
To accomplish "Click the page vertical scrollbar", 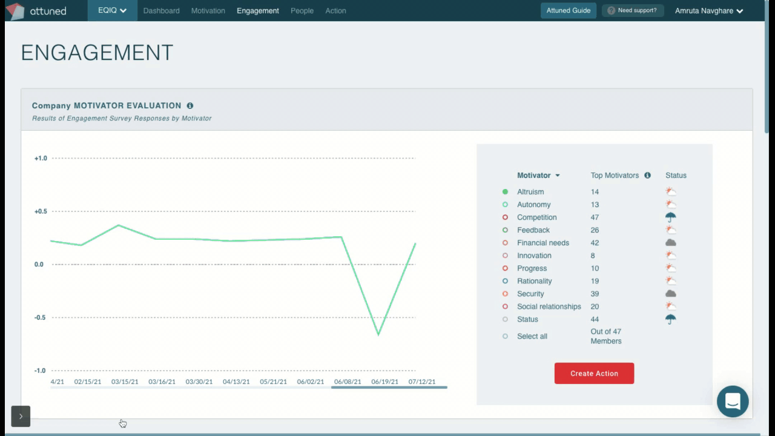I will tap(767, 67).
